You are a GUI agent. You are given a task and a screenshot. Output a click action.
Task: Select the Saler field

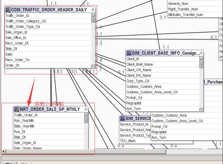[48, 54]
